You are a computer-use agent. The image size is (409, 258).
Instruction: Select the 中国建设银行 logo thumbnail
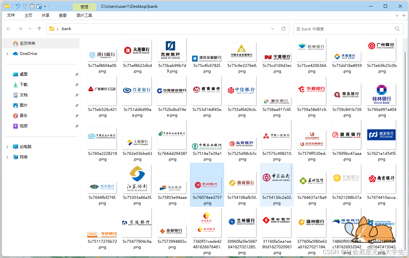pyautogui.click(x=172, y=91)
